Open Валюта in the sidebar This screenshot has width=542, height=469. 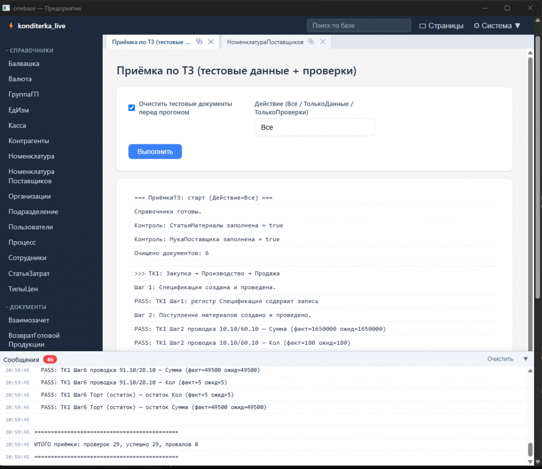(20, 79)
